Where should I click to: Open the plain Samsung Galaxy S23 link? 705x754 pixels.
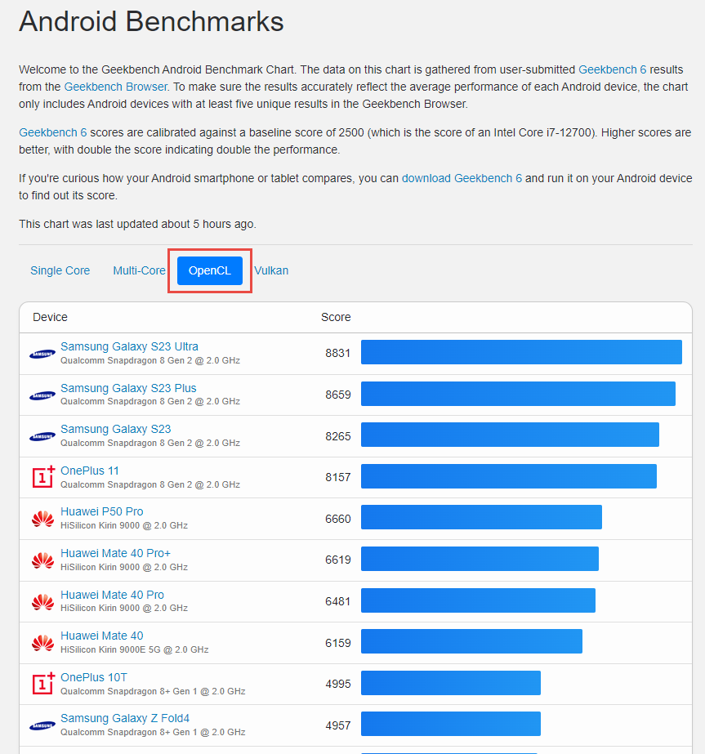116,429
